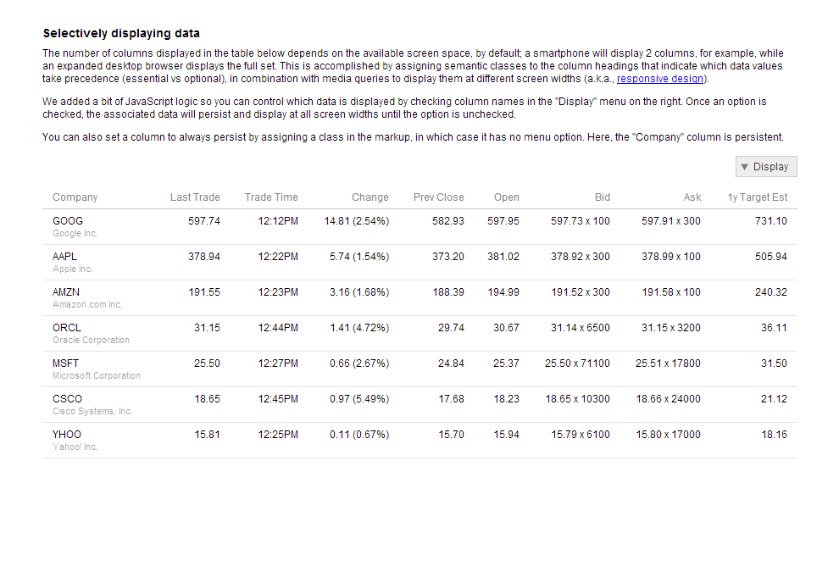Click the prev close value 24.84

pyautogui.click(x=451, y=363)
